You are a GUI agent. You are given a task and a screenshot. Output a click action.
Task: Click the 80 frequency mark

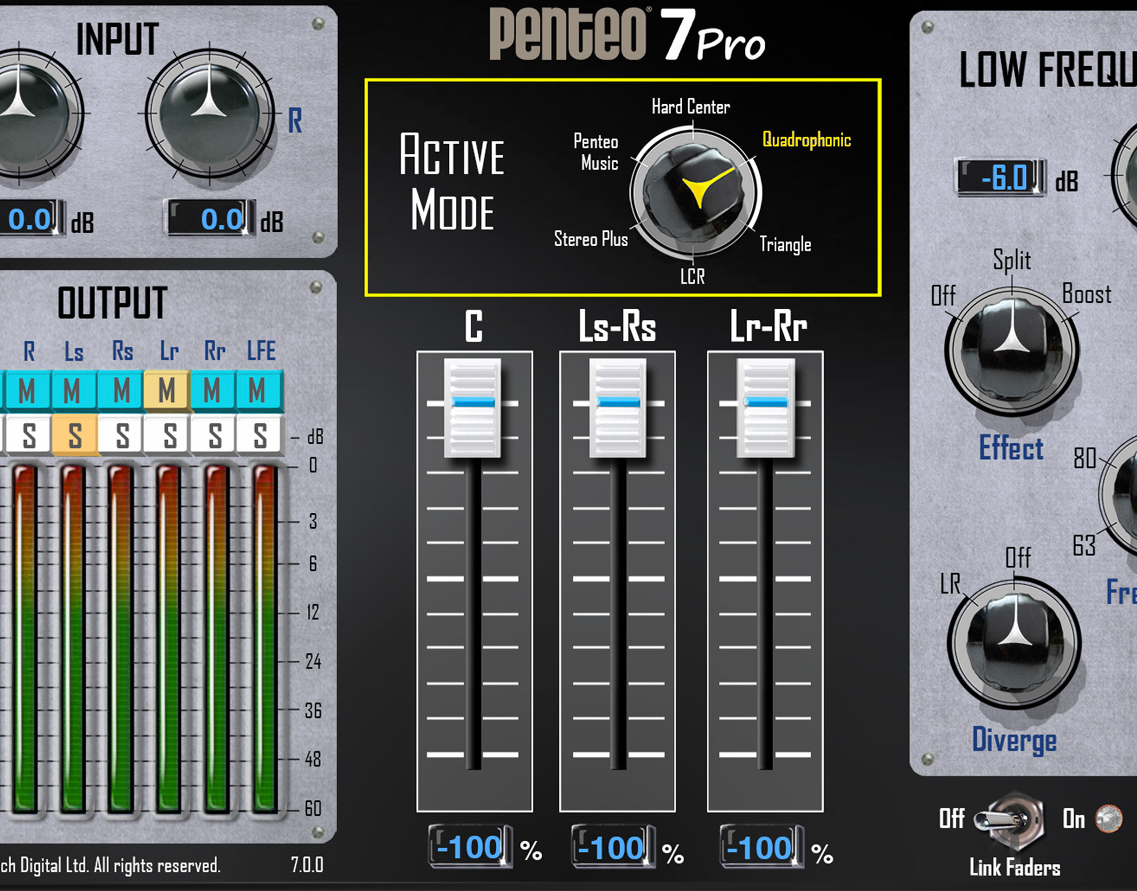pyautogui.click(x=1085, y=458)
